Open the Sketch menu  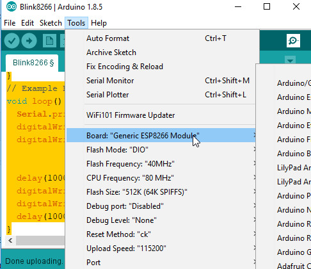51,23
